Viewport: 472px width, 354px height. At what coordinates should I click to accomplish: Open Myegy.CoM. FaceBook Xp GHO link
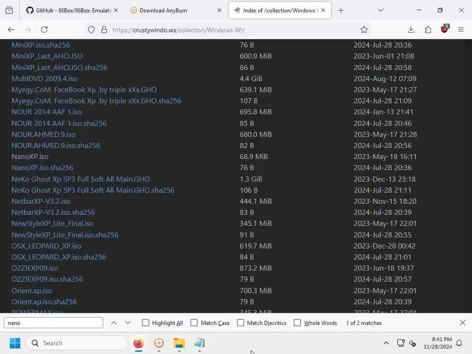pos(84,90)
